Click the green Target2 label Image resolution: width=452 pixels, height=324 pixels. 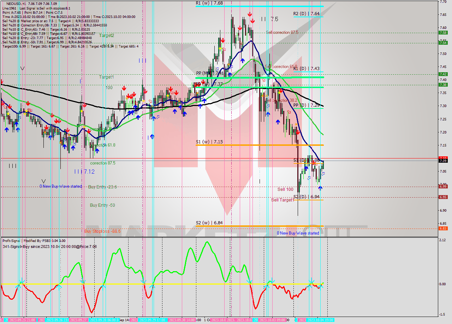106,36
